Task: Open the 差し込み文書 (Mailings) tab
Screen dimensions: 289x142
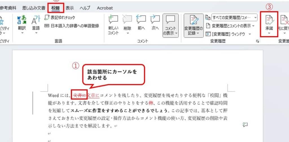Action: [x=34, y=8]
